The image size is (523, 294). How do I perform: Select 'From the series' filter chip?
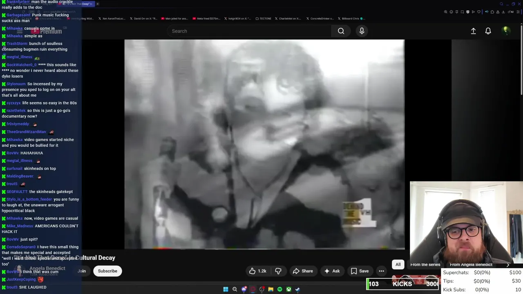pos(425,265)
